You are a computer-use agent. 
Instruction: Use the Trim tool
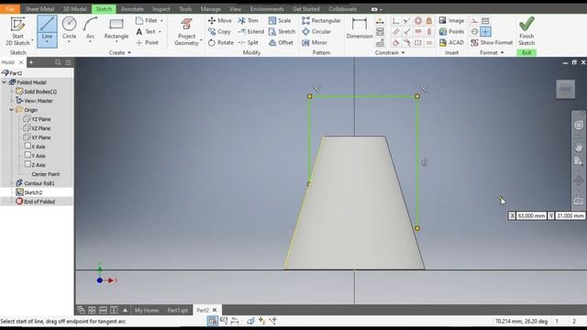[x=249, y=20]
